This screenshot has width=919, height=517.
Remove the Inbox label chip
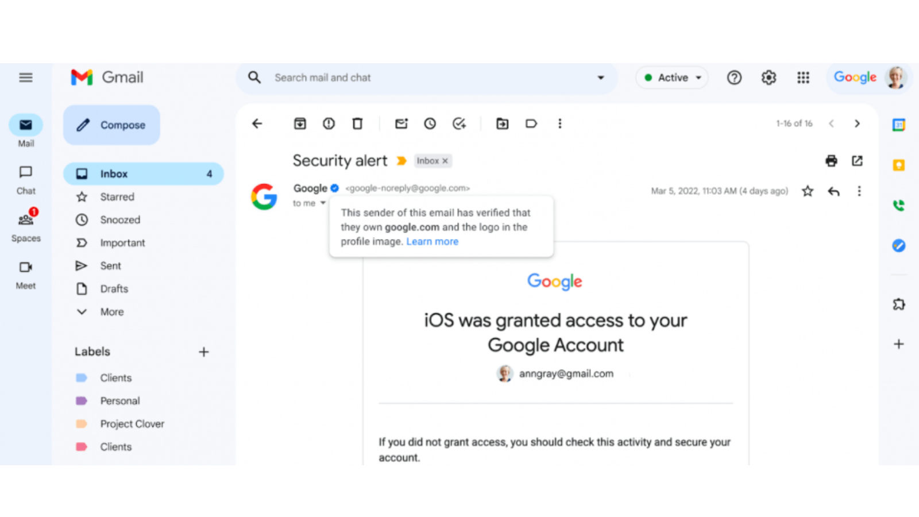(445, 161)
